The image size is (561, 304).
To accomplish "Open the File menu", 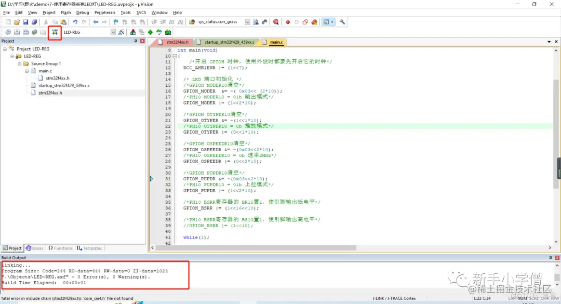I will pos(6,12).
